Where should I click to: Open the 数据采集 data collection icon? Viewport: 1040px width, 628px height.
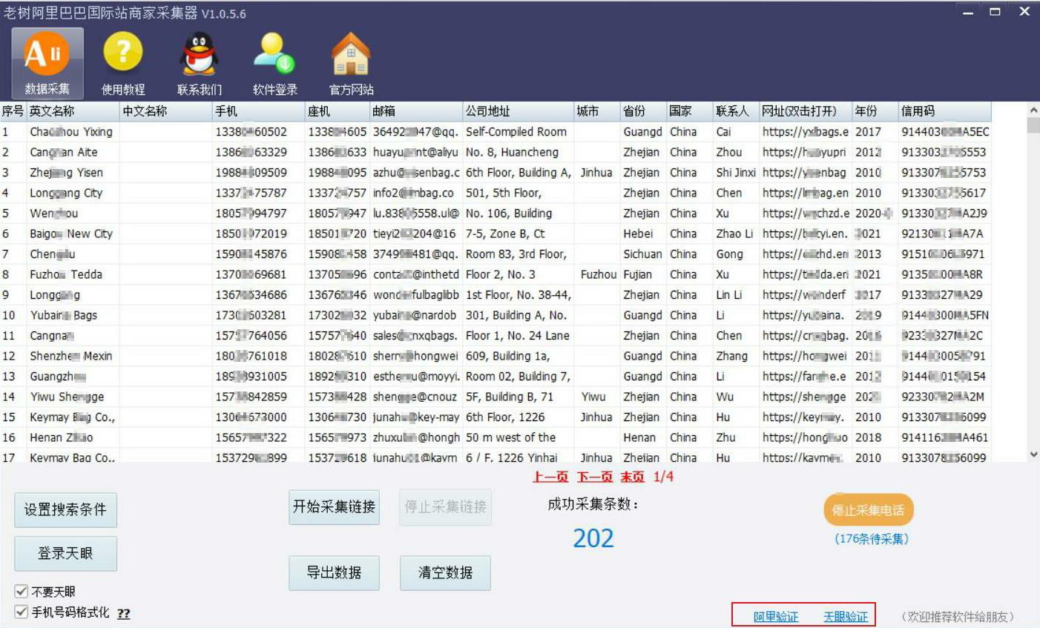(x=47, y=63)
